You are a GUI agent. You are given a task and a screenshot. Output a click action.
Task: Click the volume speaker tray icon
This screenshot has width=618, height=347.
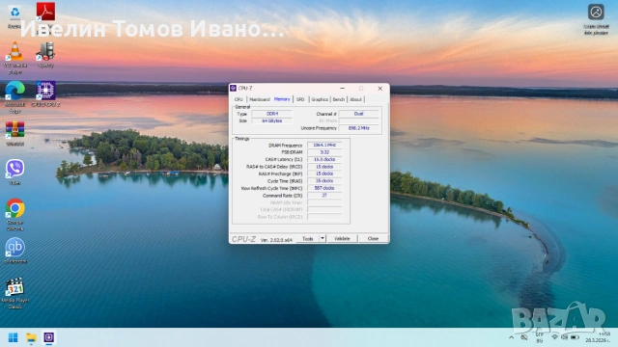[564, 337]
